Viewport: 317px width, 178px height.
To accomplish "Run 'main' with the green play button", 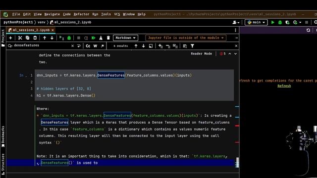I will 273,22.
